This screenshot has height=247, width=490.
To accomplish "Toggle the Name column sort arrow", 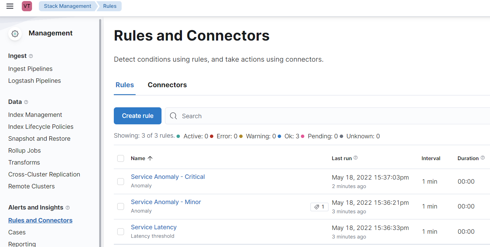I will pyautogui.click(x=150, y=158).
